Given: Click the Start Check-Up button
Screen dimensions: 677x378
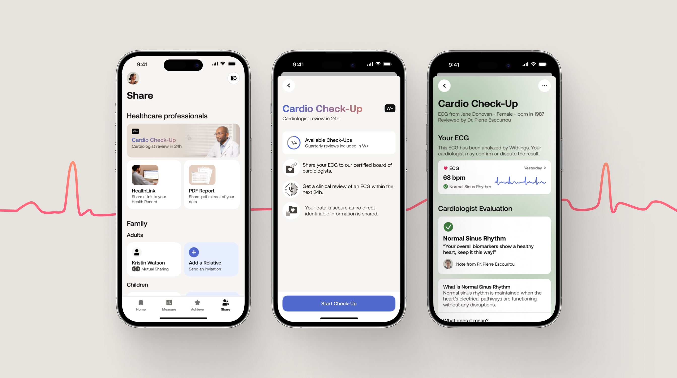Looking at the screenshot, I should (x=338, y=303).
